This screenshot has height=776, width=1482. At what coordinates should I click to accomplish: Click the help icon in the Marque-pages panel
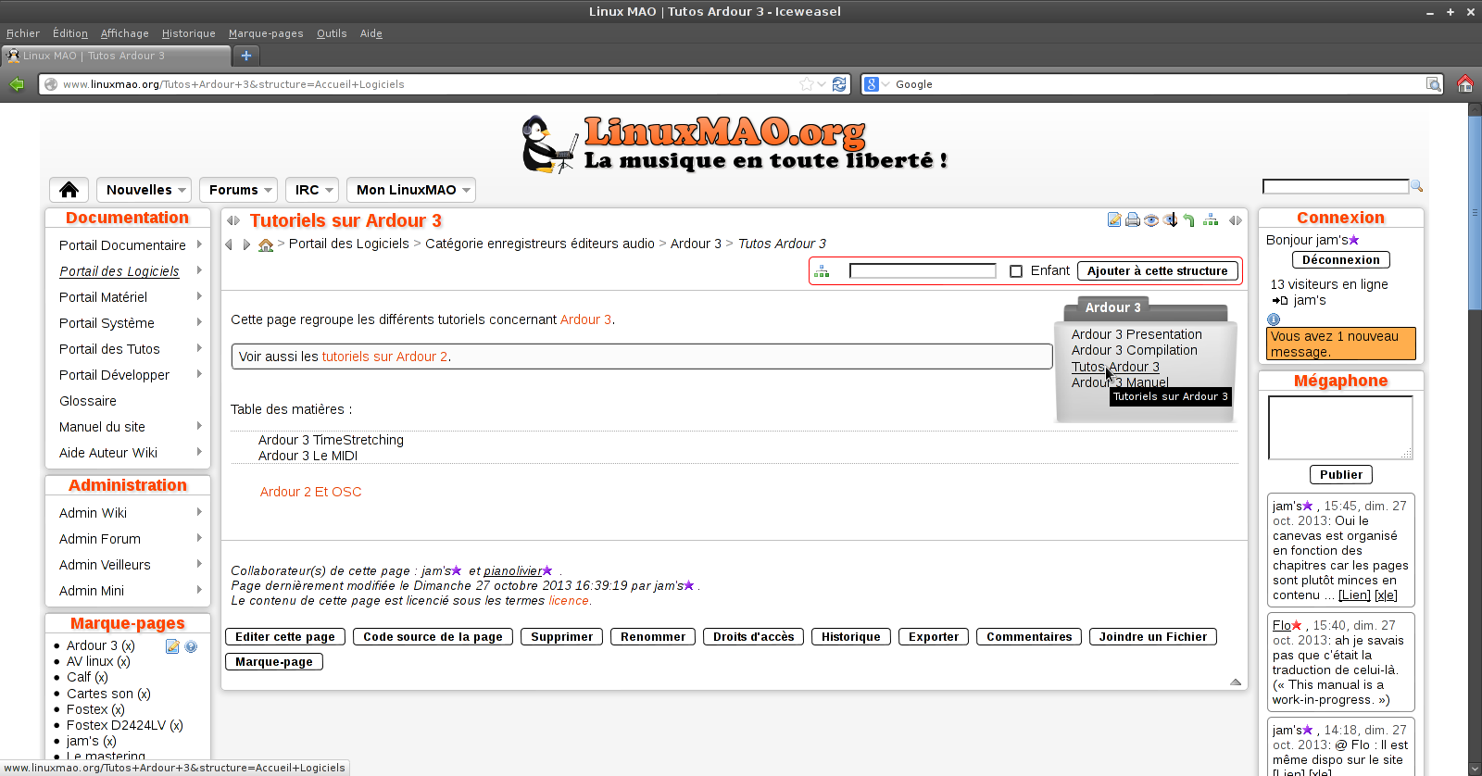coord(191,646)
